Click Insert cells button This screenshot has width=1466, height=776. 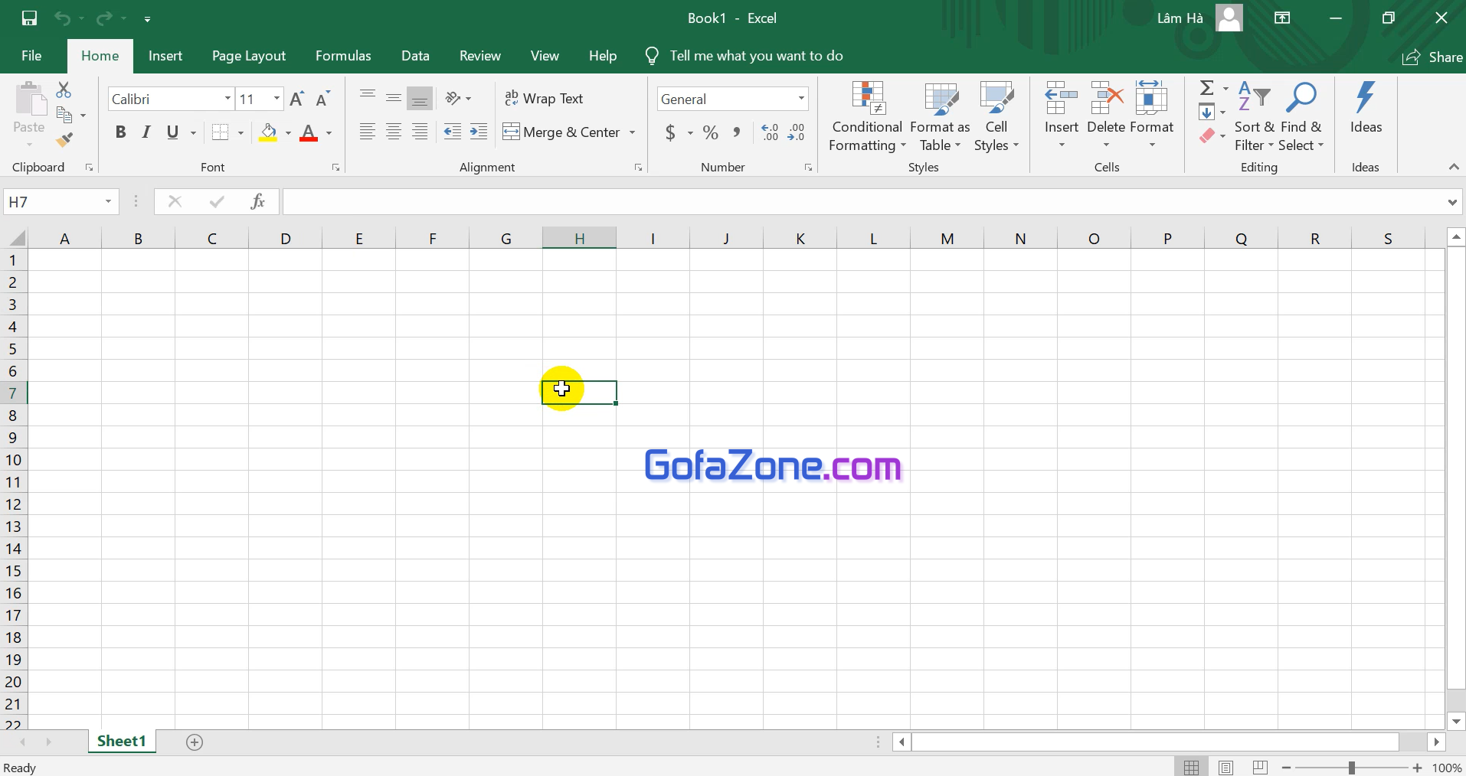1062,115
